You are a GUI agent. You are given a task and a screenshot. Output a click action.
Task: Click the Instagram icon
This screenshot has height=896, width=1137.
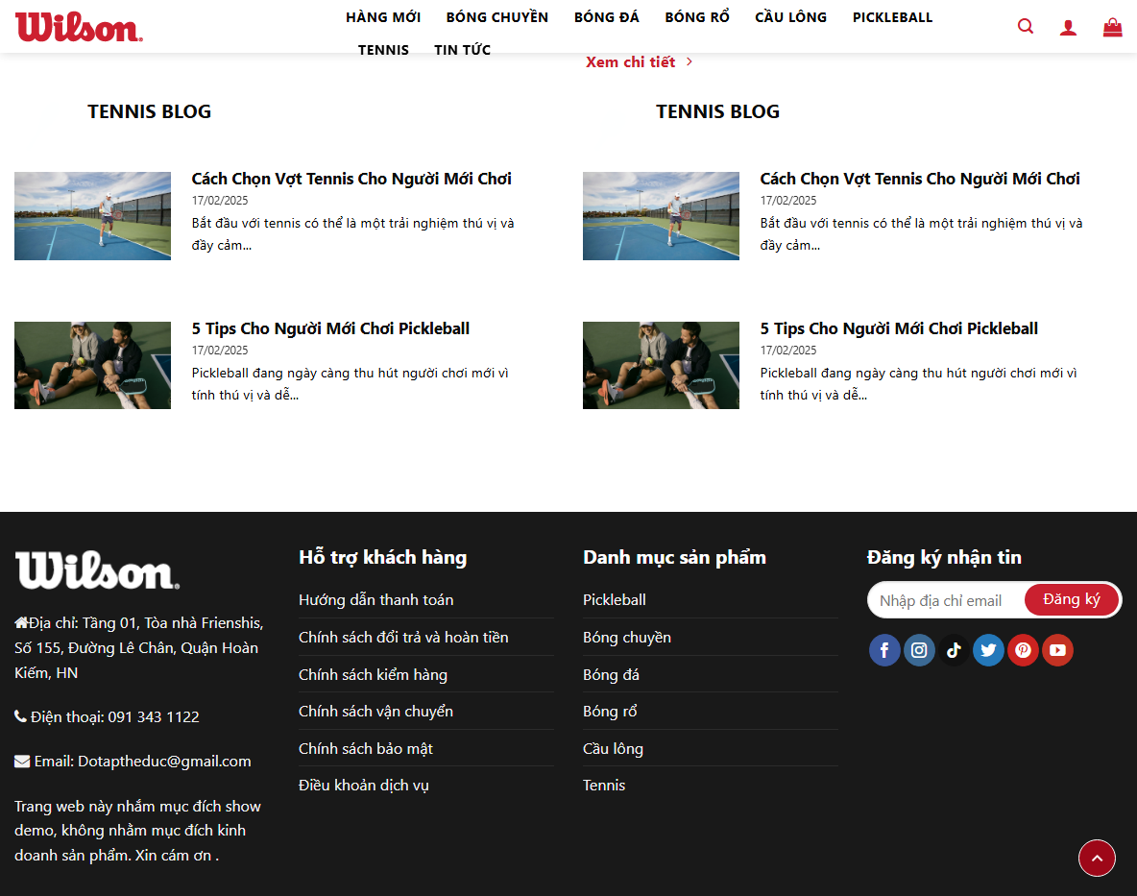point(919,650)
